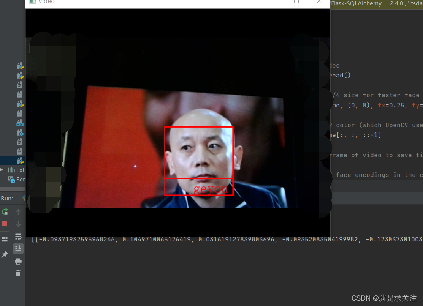Click the Down the Stack Trace arrow
The height and width of the screenshot is (306, 423).
tap(18, 224)
